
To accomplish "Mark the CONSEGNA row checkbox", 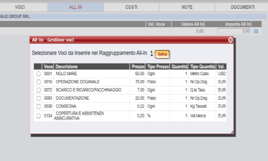I will 39,106.
